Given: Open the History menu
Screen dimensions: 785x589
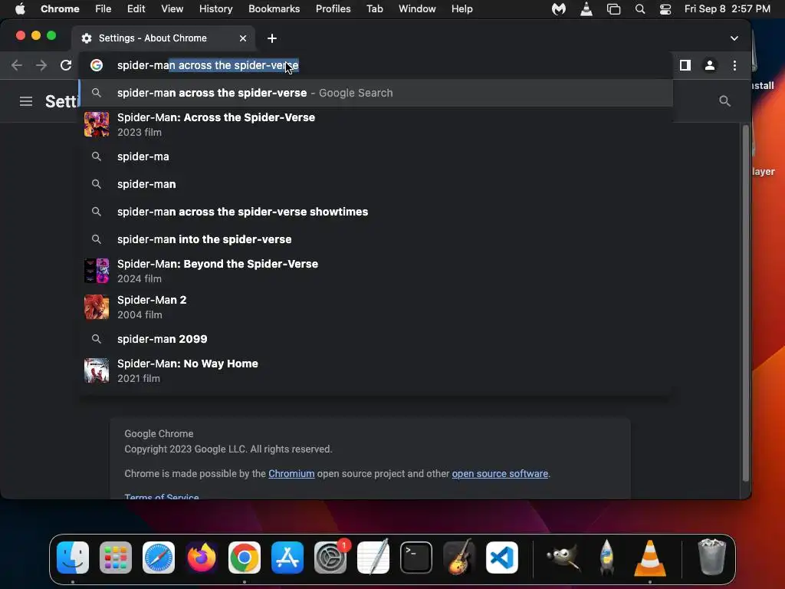Looking at the screenshot, I should [x=215, y=8].
